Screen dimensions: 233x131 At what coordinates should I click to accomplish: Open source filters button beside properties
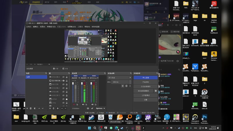tap(65, 69)
